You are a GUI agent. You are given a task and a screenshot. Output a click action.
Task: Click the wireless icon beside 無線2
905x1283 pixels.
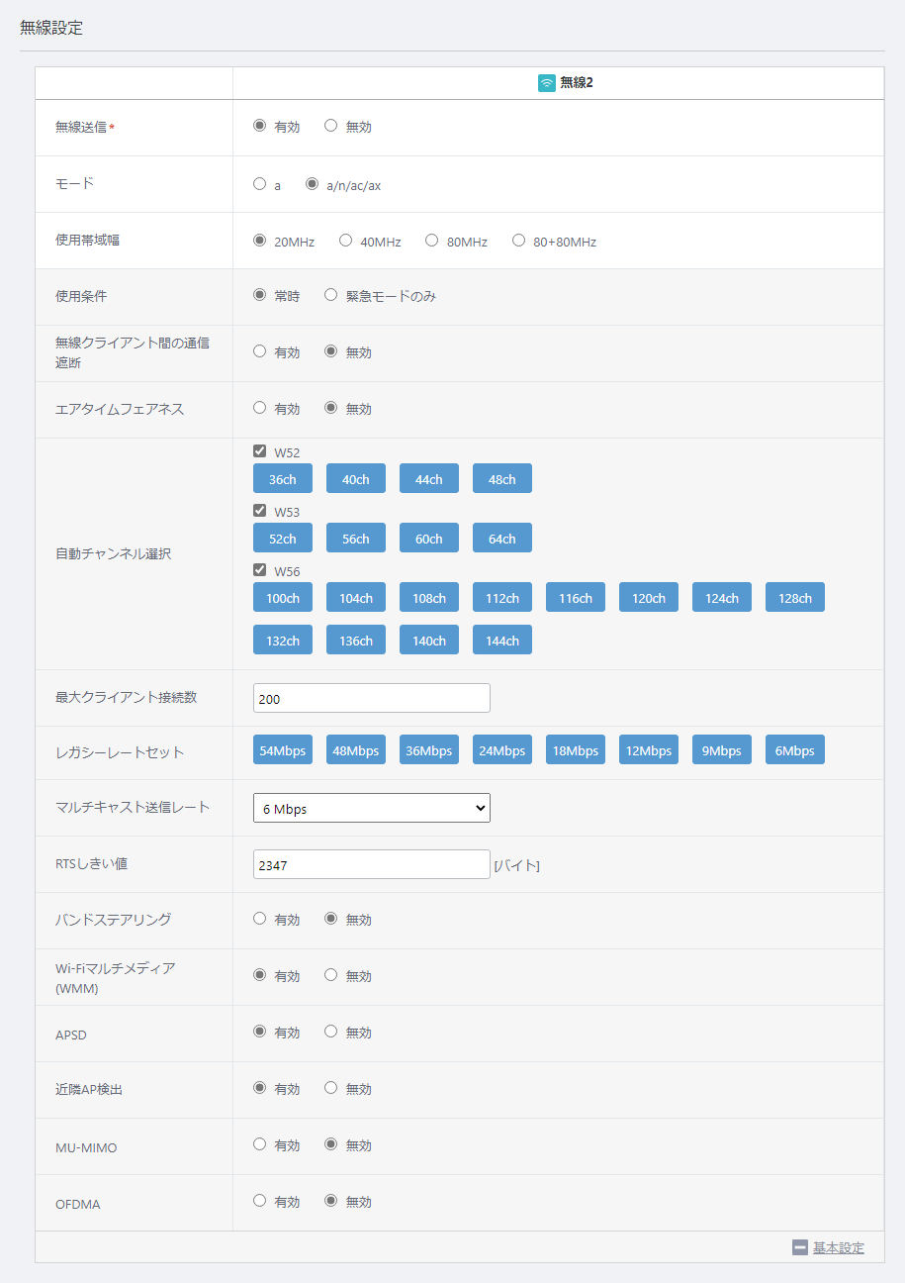(x=546, y=83)
